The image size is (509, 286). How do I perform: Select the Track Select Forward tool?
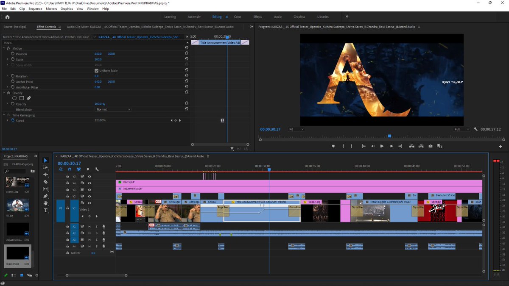46,167
